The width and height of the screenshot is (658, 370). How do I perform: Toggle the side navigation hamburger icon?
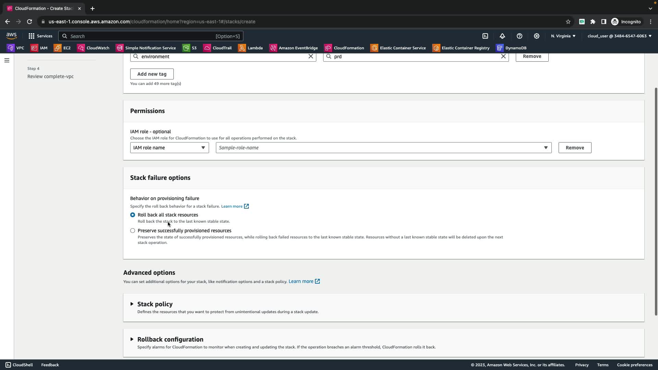tap(7, 60)
